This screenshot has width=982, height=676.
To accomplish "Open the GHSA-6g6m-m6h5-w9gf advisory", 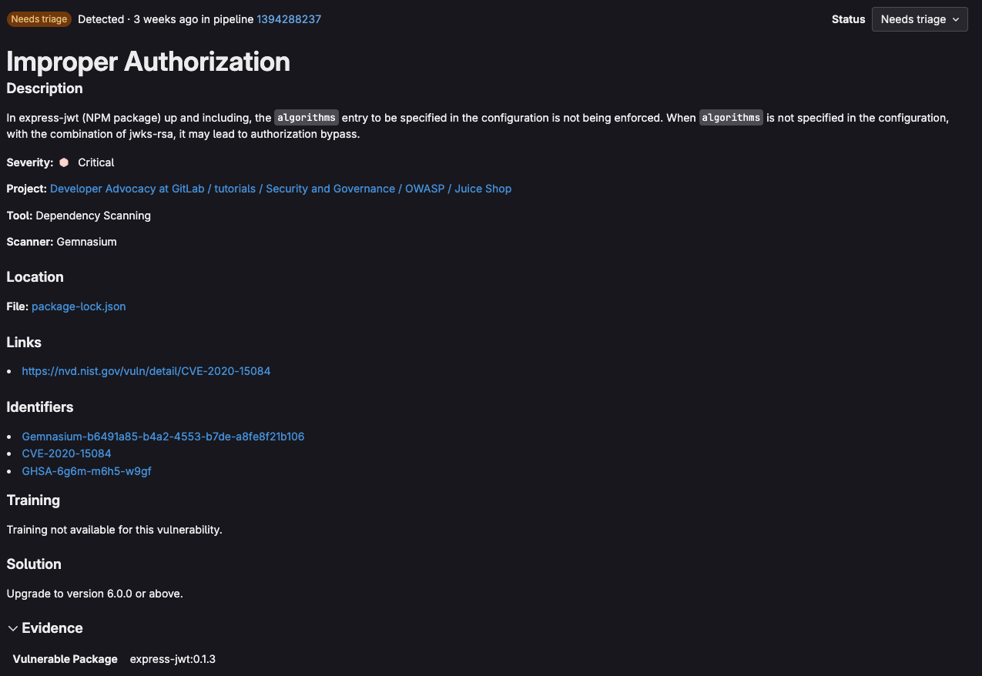I will [85, 471].
